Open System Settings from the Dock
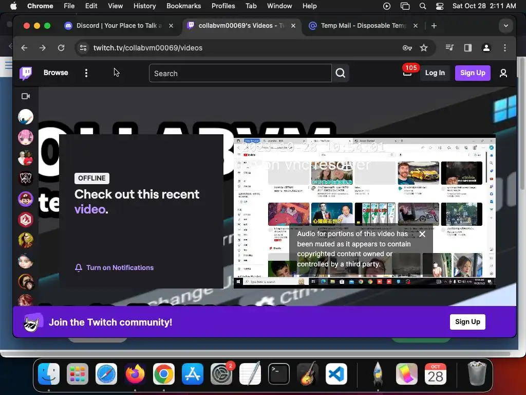 tap(221, 374)
